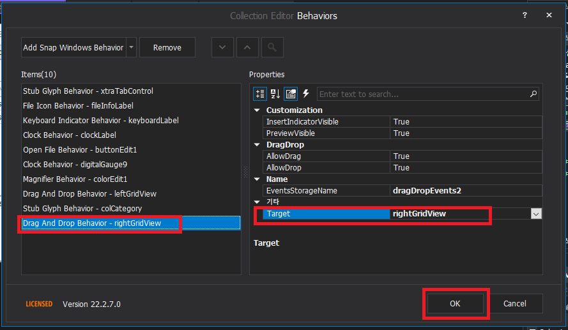Click the AllowDrag property value
Viewport: 568px width, 330px height.
[466, 156]
